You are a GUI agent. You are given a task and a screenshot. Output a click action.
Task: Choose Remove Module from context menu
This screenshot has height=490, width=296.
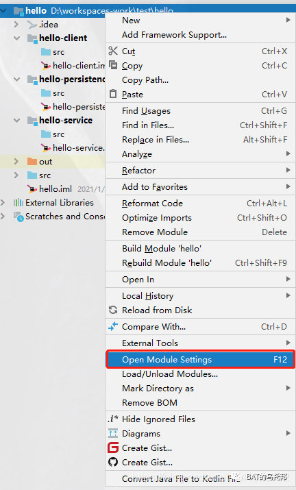pyautogui.click(x=200, y=232)
